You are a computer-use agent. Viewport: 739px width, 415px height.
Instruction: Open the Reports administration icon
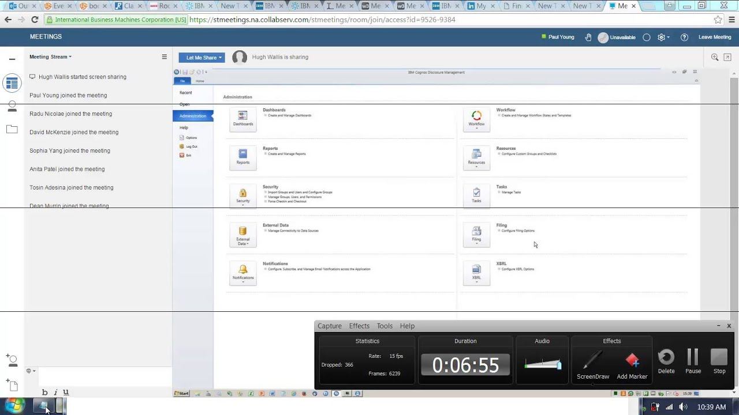coord(243,157)
